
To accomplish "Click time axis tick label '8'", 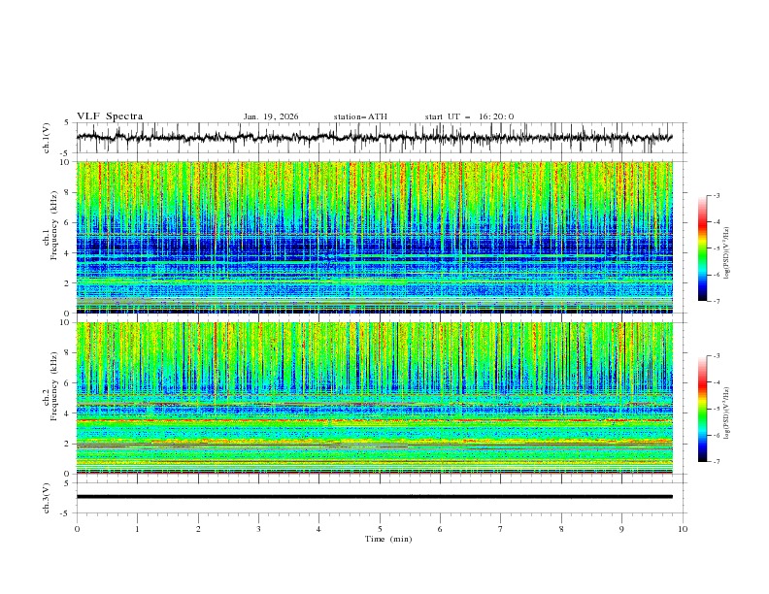I will (561, 529).
